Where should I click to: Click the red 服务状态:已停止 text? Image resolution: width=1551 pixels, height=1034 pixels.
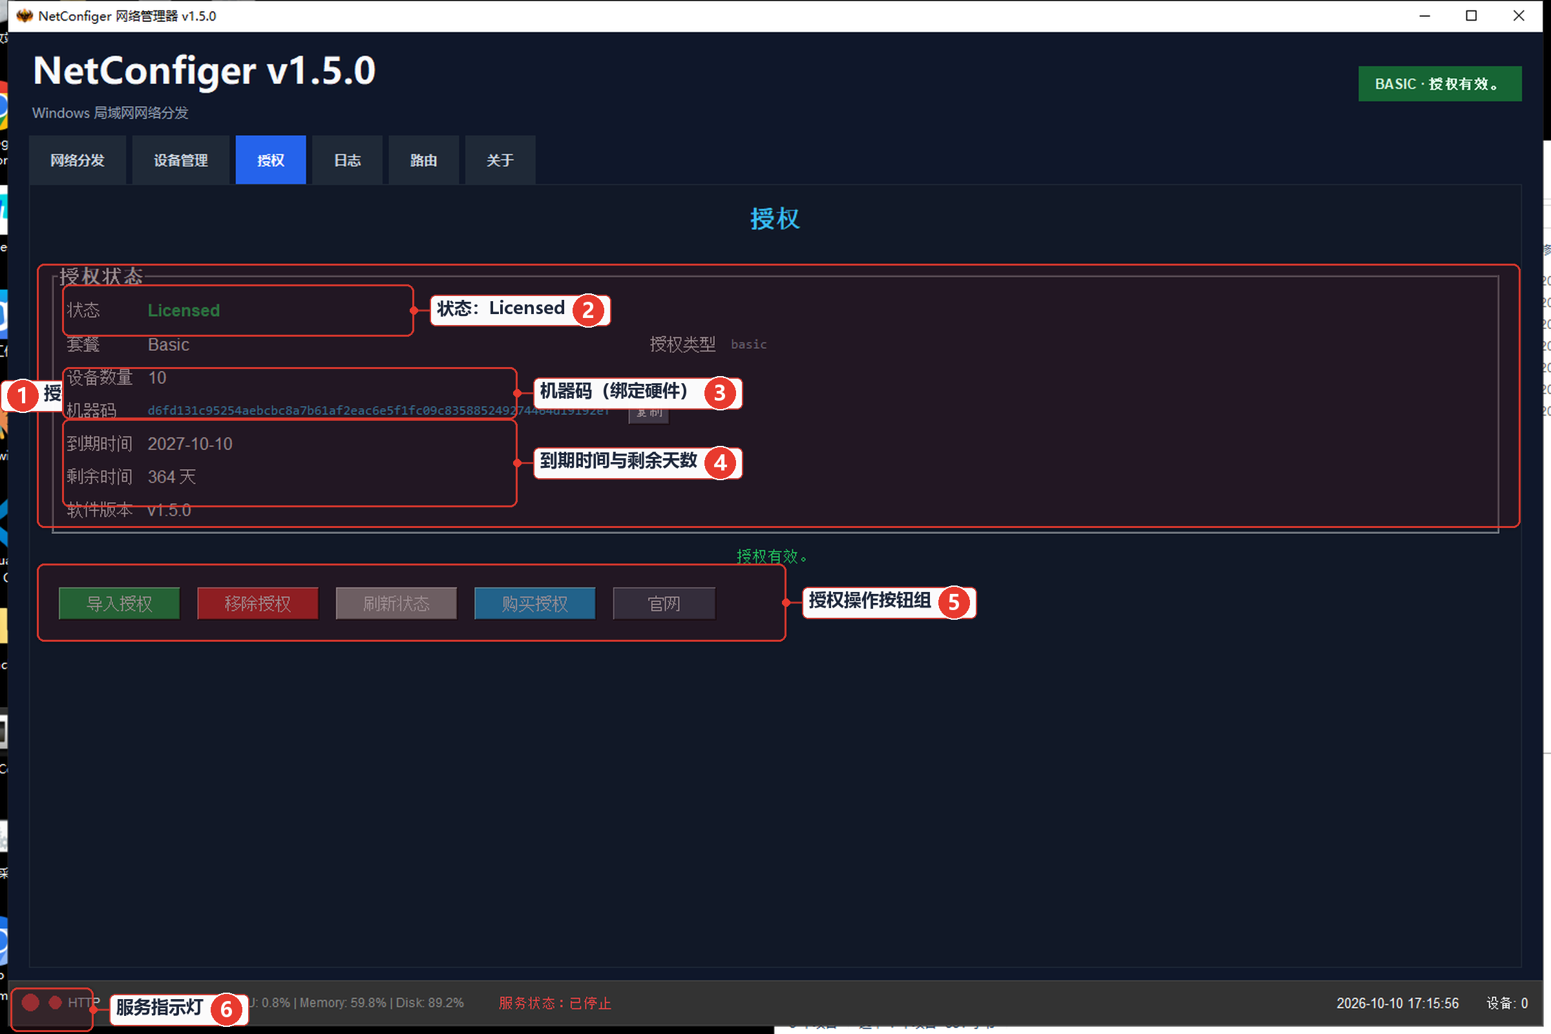554,1003
